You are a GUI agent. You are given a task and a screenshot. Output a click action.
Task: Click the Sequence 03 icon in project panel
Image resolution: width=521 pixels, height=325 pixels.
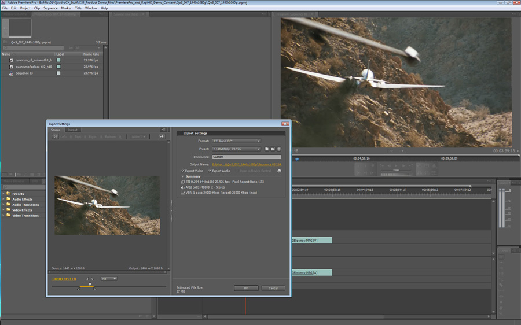[x=11, y=73]
